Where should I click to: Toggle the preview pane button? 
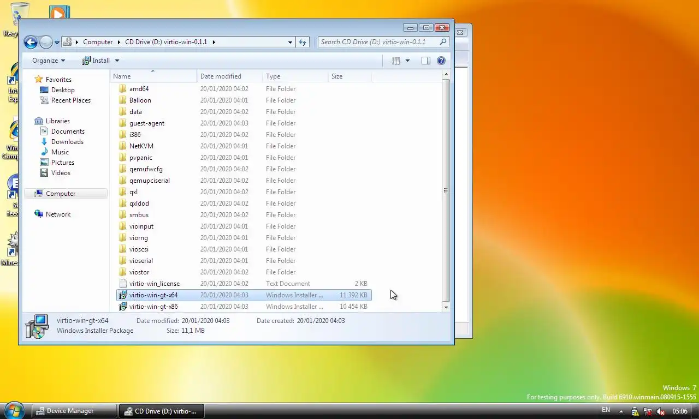[x=426, y=61]
